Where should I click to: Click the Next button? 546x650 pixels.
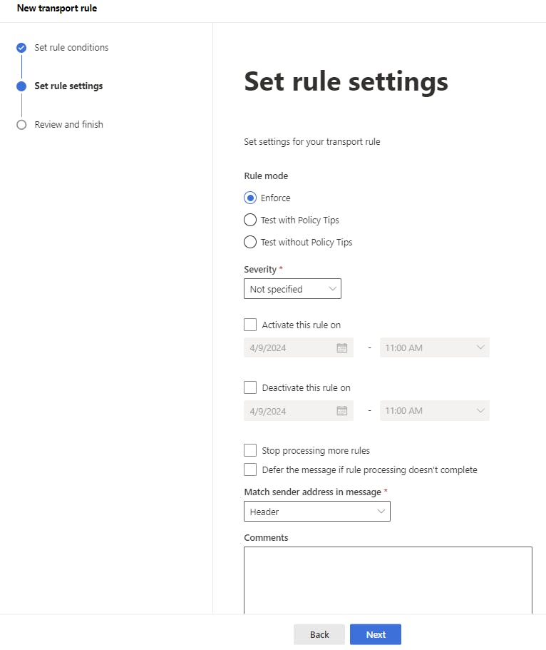pyautogui.click(x=376, y=634)
